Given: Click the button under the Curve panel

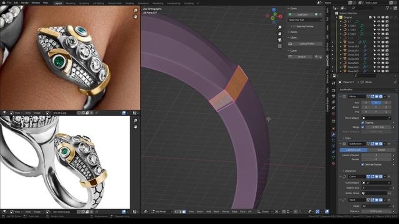Looking at the screenshot, I should (x=300, y=57).
